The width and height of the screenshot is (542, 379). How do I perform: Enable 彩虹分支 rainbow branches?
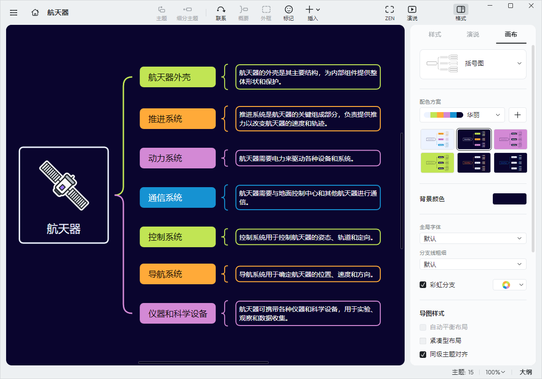coord(422,284)
